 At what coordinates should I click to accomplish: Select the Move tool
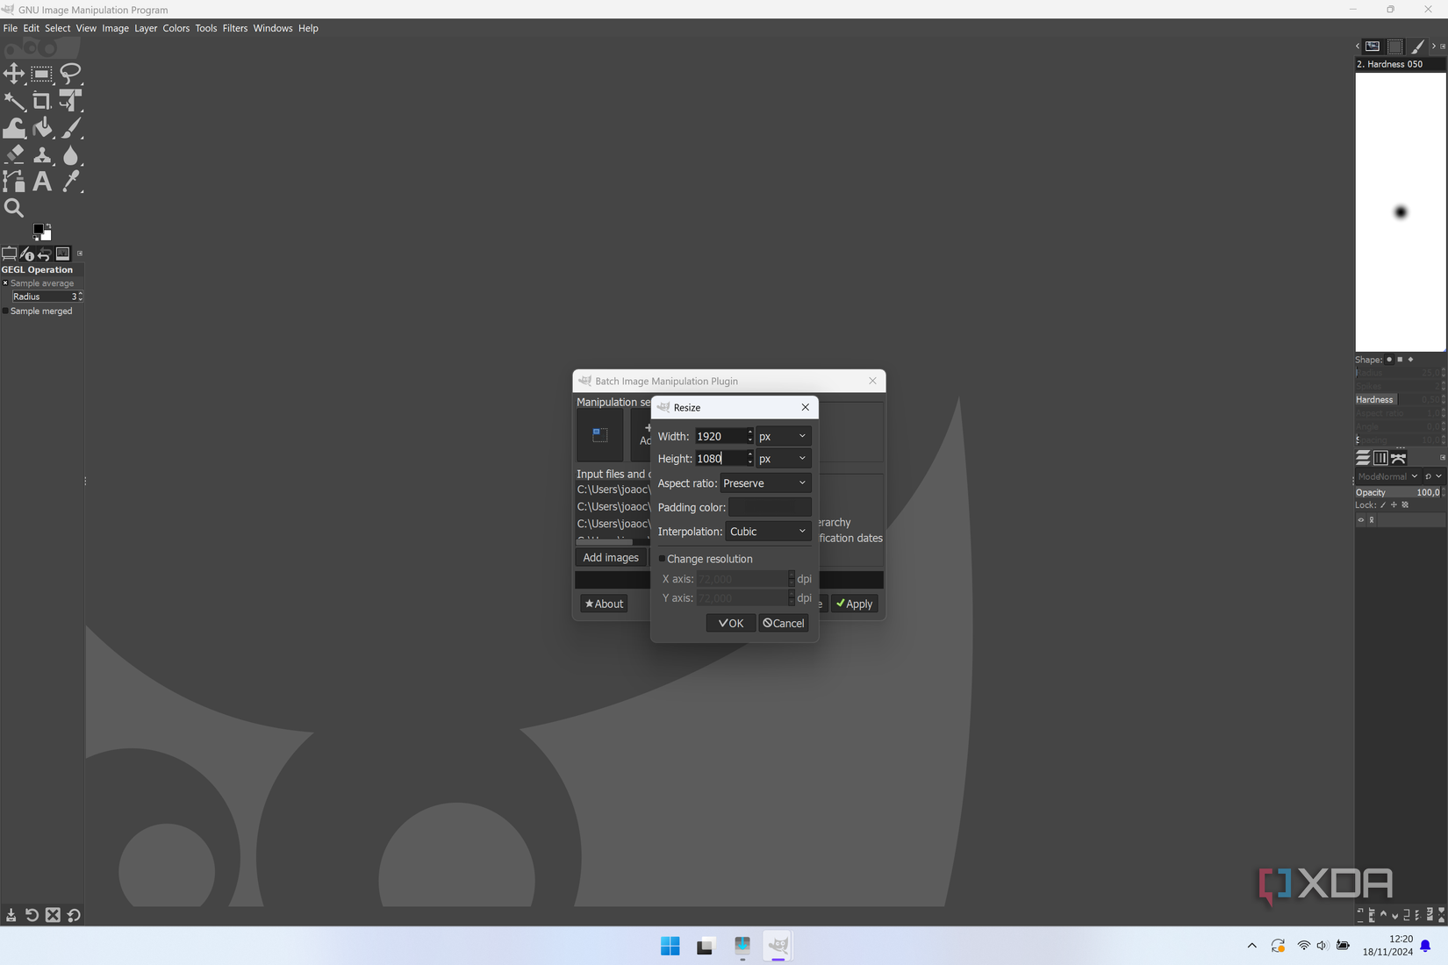point(14,74)
